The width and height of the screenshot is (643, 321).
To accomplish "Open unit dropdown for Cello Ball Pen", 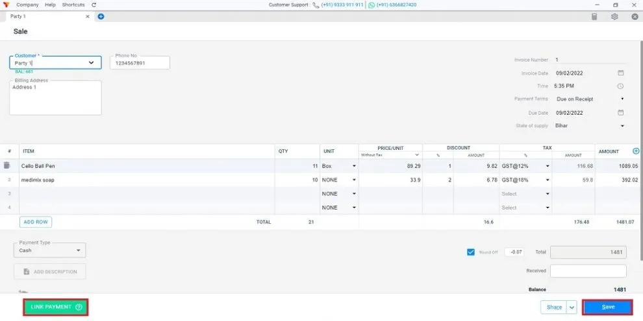I will (x=354, y=166).
